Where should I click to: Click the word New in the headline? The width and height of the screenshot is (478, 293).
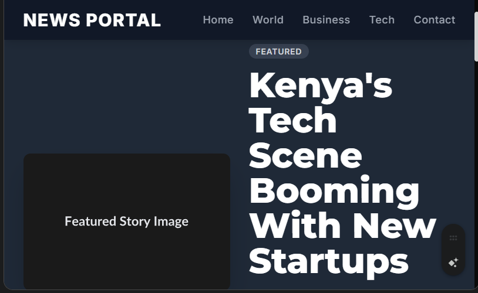pos(394,226)
